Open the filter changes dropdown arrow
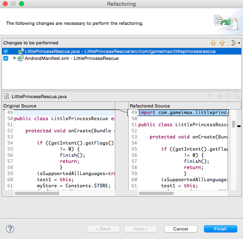 239,43
